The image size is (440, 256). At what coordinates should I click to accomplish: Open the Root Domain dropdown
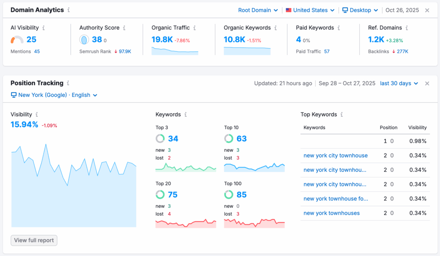coord(258,10)
